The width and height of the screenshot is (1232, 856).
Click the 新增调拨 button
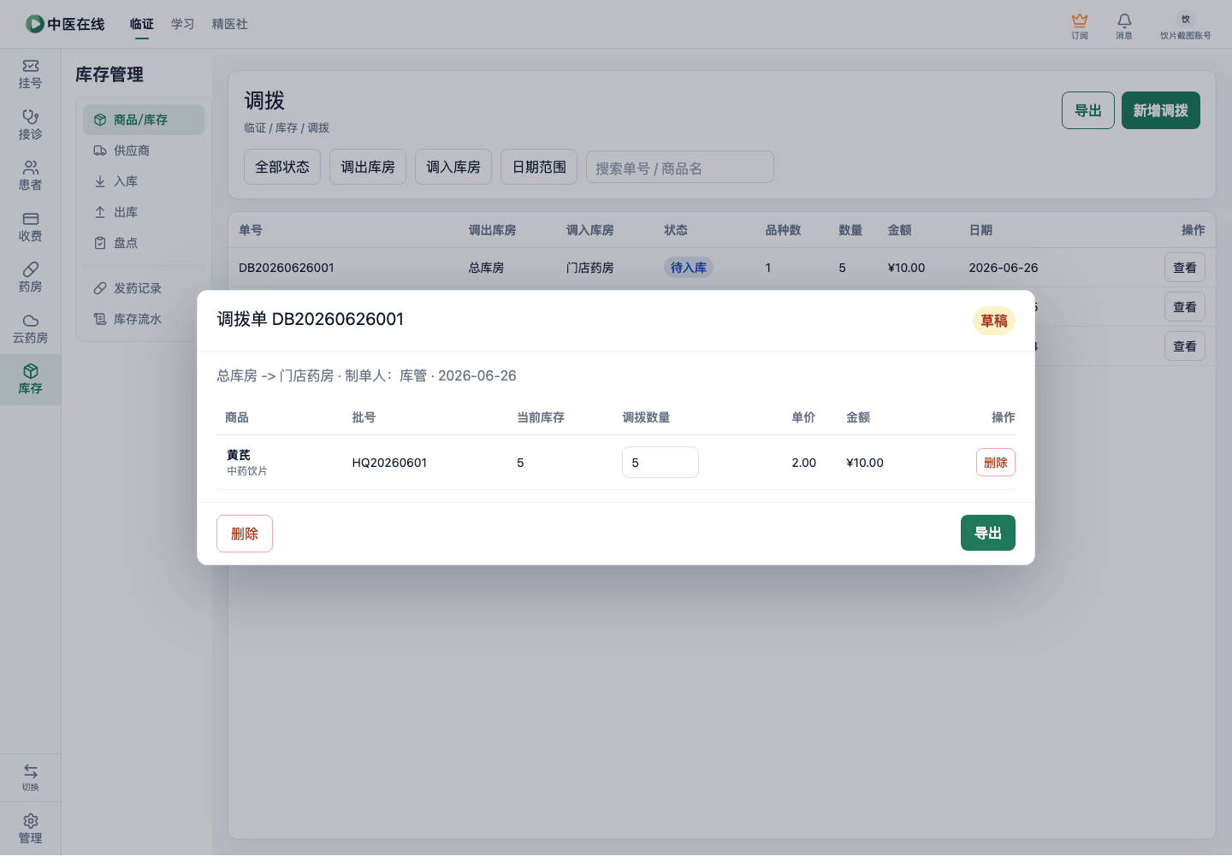[x=1161, y=110]
